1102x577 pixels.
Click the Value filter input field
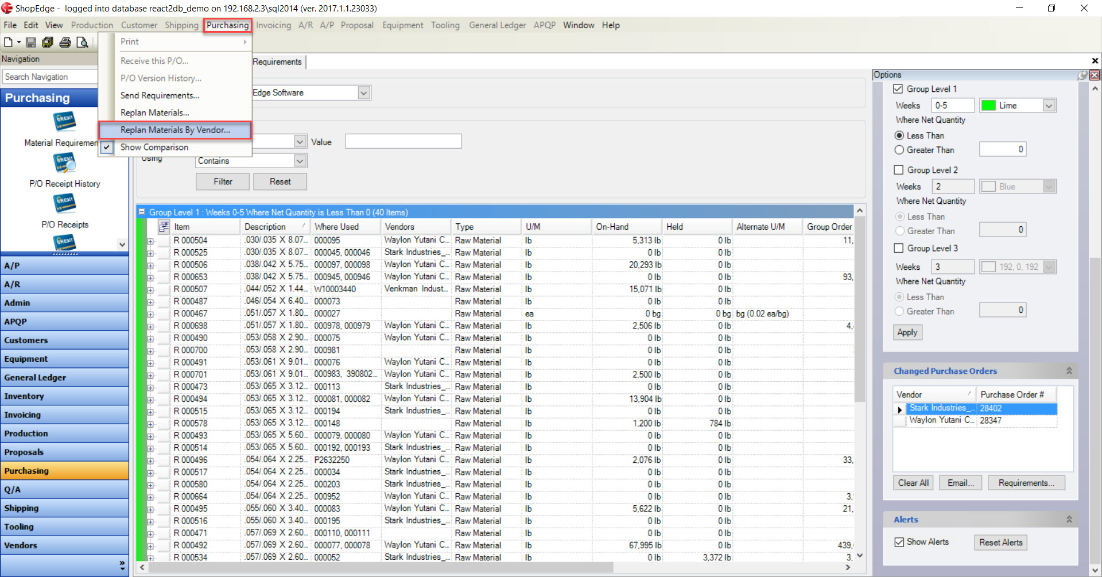403,141
